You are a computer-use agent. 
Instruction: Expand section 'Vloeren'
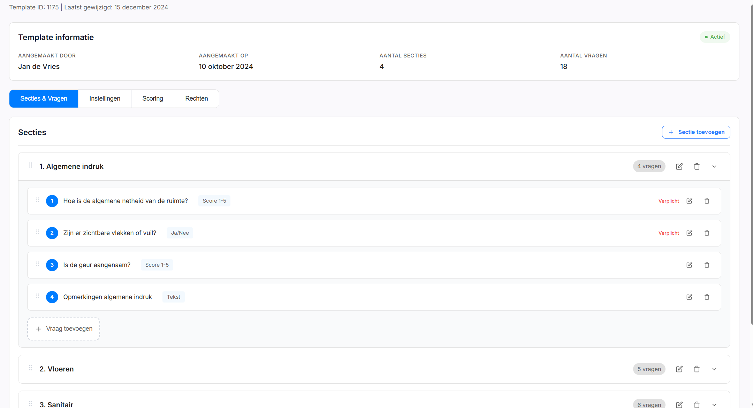714,369
